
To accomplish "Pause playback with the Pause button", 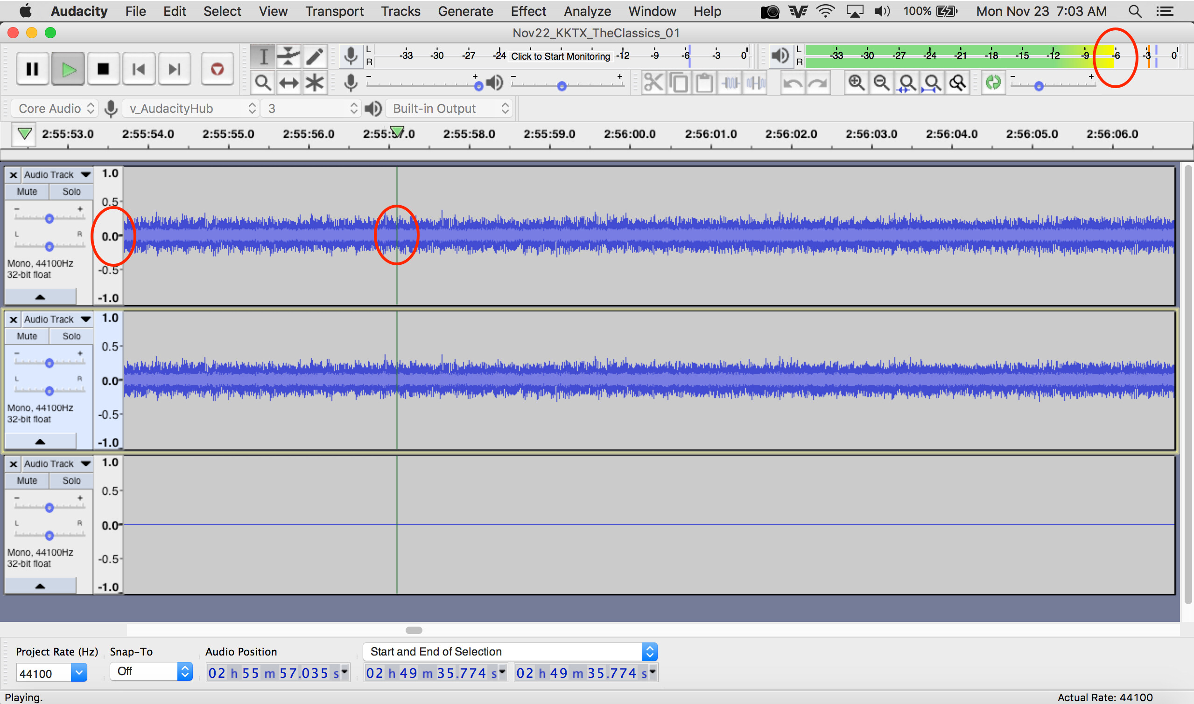I will (32, 69).
